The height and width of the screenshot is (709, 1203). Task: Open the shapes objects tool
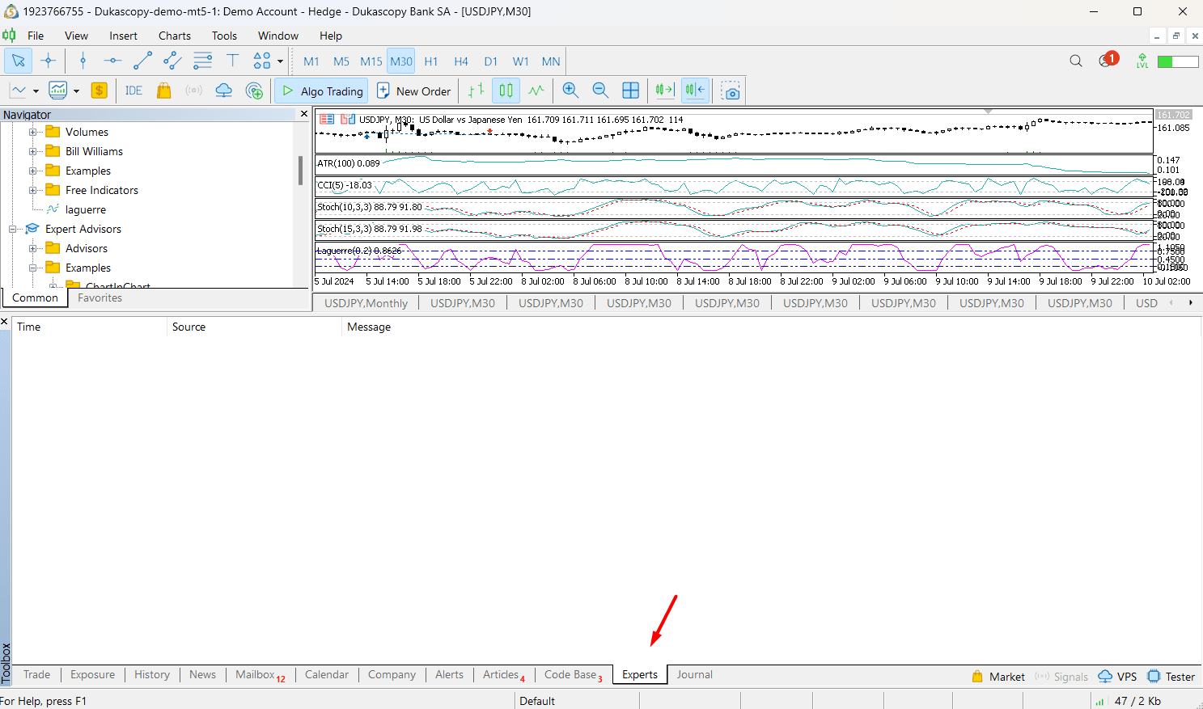point(262,61)
